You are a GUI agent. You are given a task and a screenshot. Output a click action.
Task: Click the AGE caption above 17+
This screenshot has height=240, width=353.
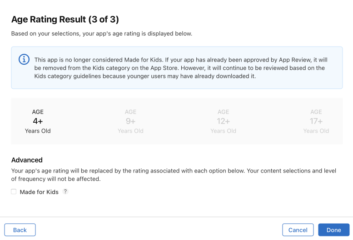coord(316,112)
